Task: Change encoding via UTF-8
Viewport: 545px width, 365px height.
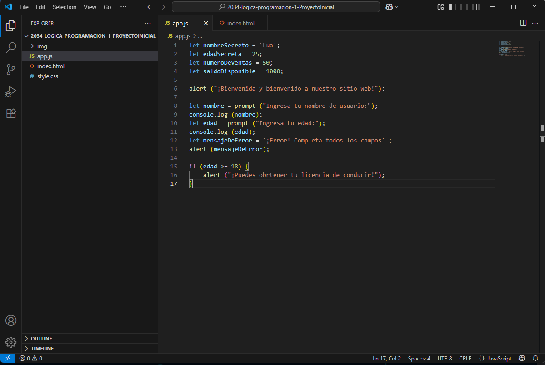Action: [445, 358]
